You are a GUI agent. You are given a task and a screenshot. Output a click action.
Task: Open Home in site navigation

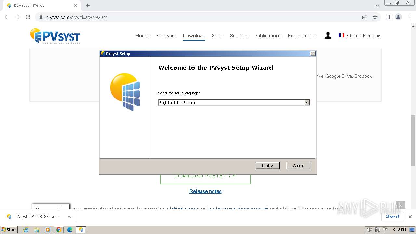point(142,36)
